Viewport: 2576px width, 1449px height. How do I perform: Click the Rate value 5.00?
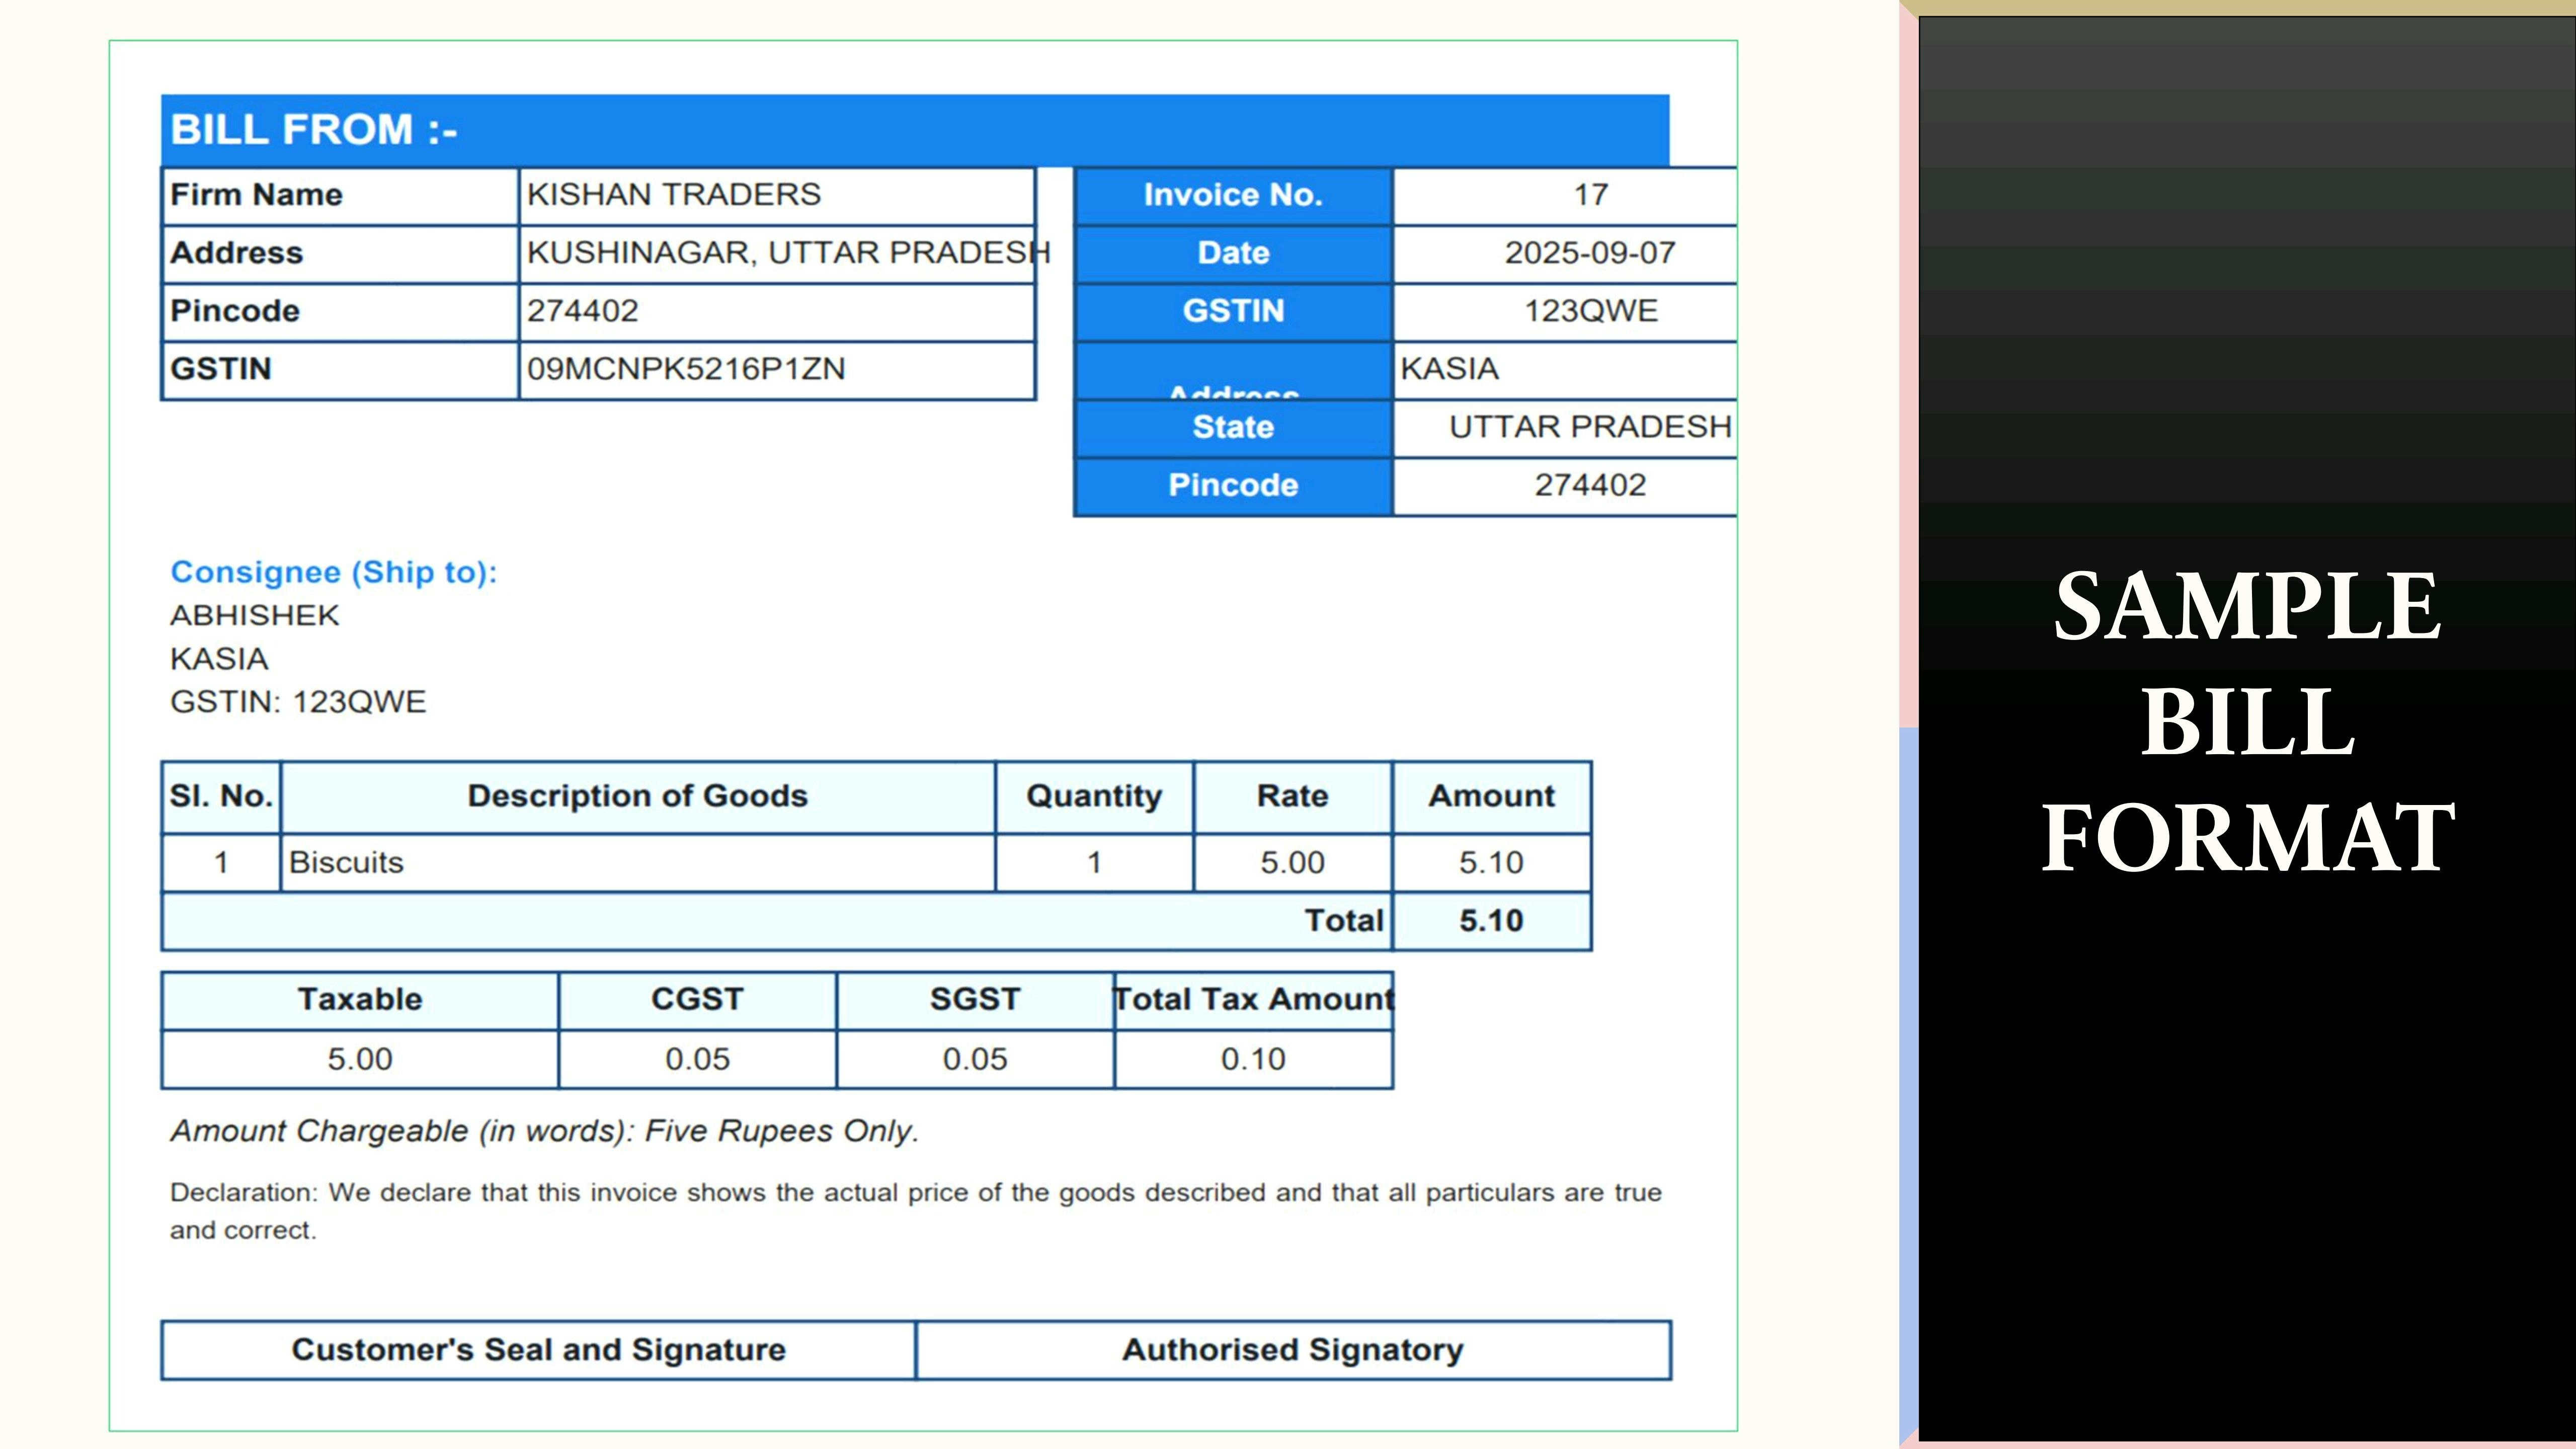pos(1292,862)
